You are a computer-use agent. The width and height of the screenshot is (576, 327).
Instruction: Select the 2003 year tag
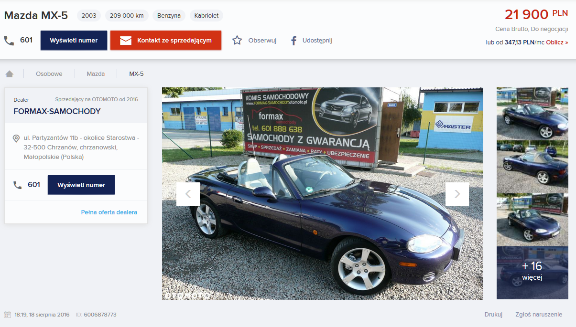pos(89,16)
